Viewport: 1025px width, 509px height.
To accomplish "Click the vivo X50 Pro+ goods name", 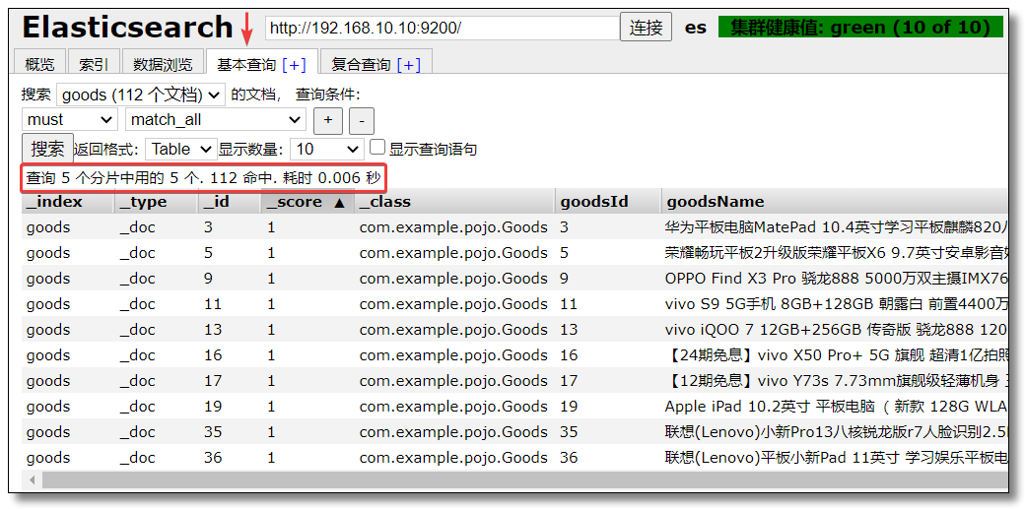I will (x=836, y=354).
